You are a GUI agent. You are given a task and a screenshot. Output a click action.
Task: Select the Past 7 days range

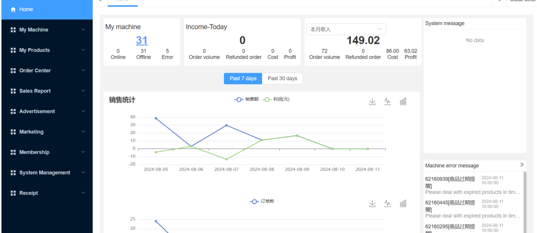(x=243, y=79)
